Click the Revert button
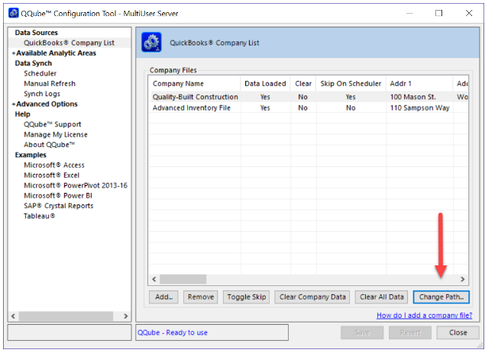 [x=410, y=332]
